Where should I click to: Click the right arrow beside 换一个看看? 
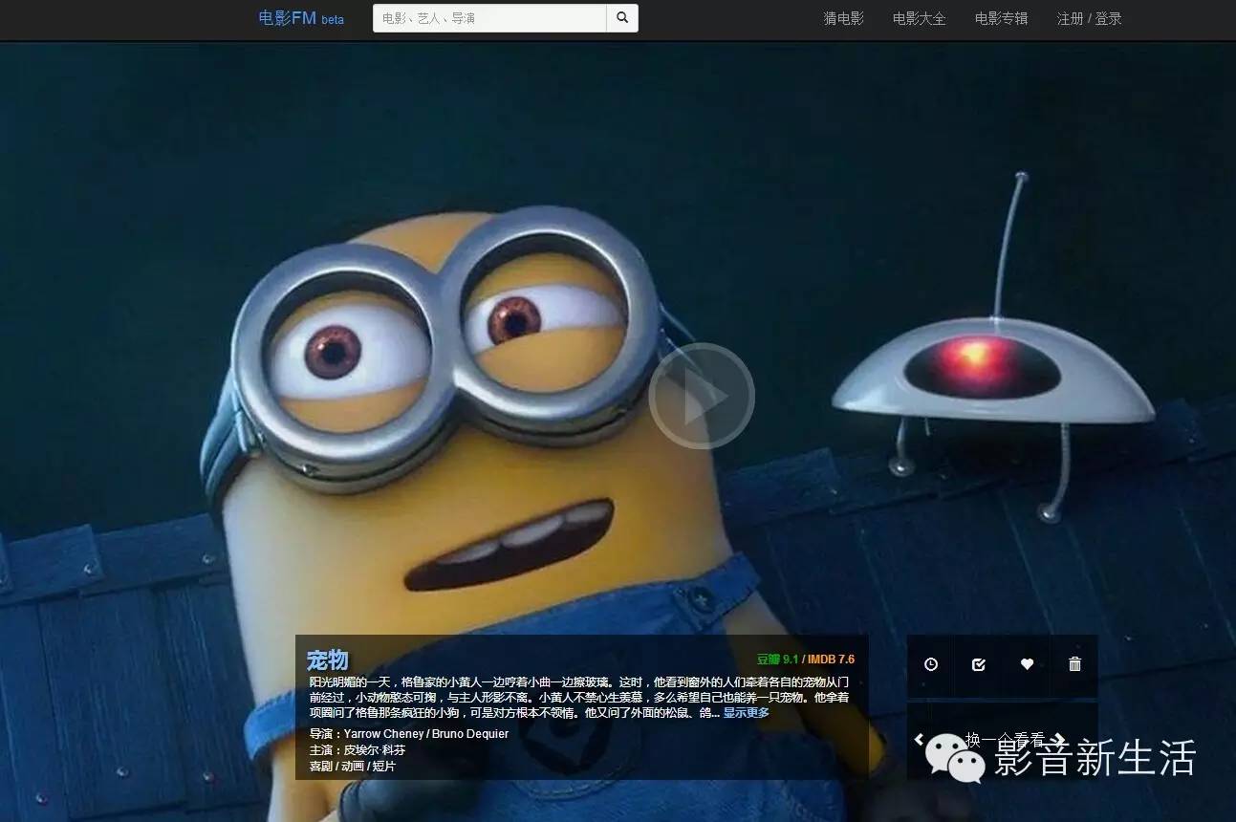pos(1061,738)
